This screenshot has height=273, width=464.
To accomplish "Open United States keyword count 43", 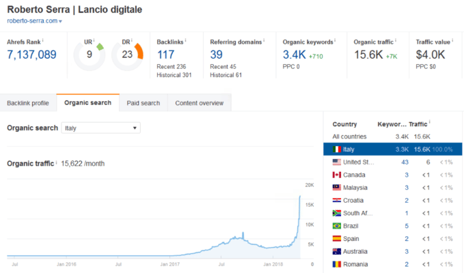I will pos(405,162).
